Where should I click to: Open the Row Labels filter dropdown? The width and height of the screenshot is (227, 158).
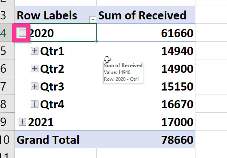[93, 19]
